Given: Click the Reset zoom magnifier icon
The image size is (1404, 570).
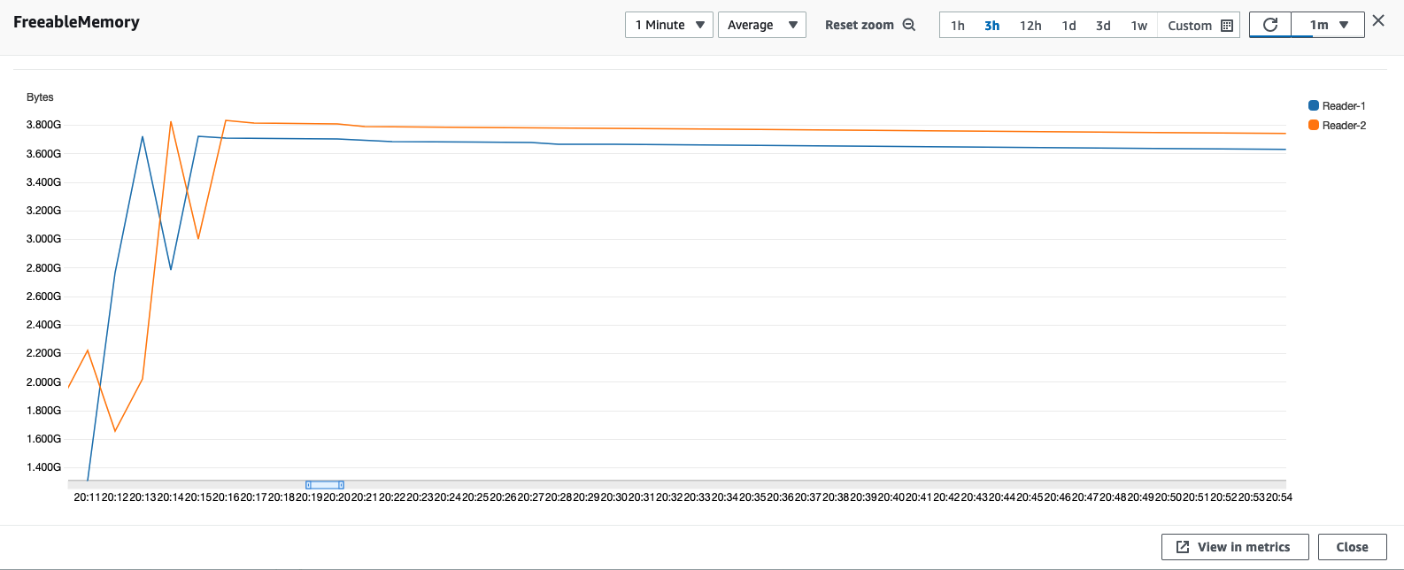Looking at the screenshot, I should click(908, 25).
